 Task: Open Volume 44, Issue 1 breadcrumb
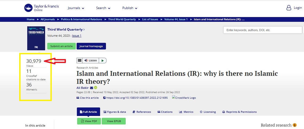pos(176,19)
